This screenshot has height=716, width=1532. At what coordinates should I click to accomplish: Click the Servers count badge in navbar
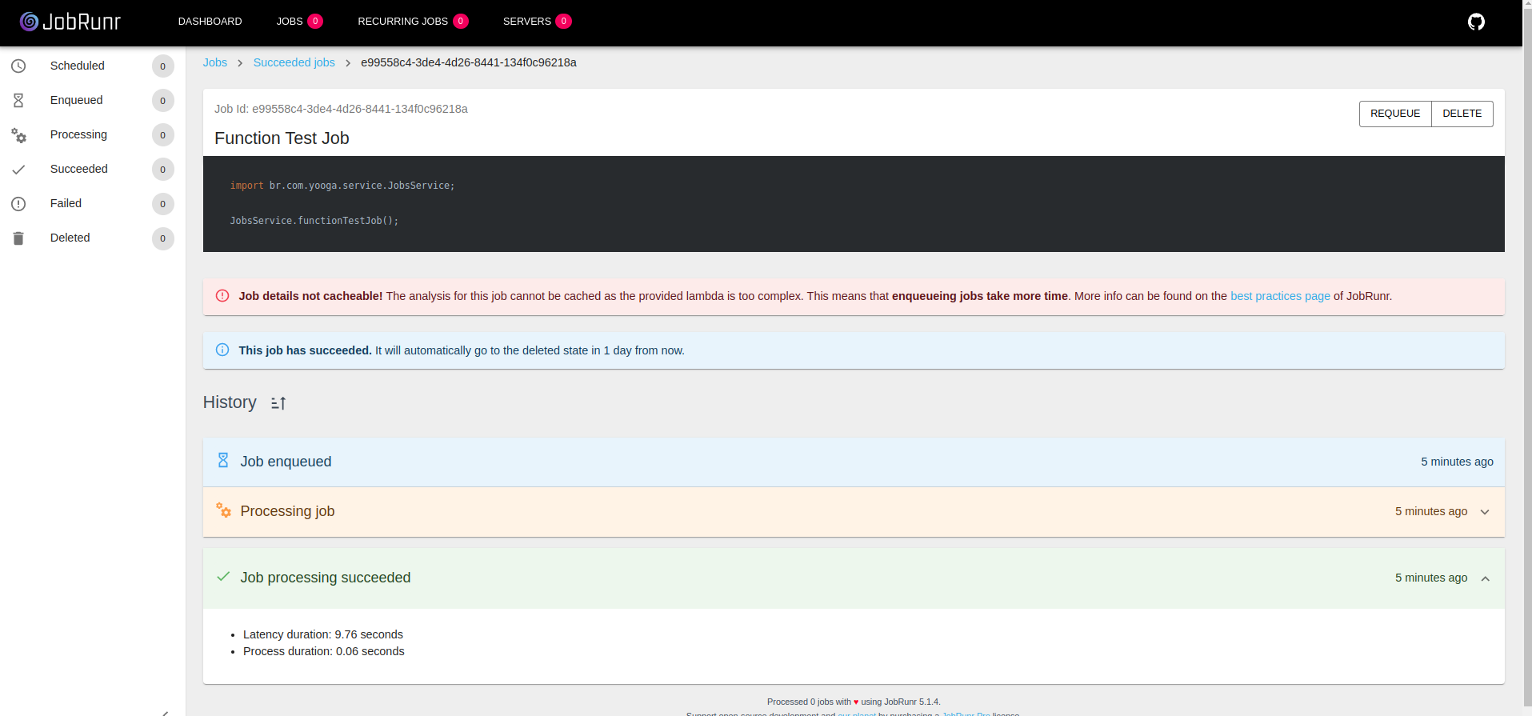(x=564, y=22)
